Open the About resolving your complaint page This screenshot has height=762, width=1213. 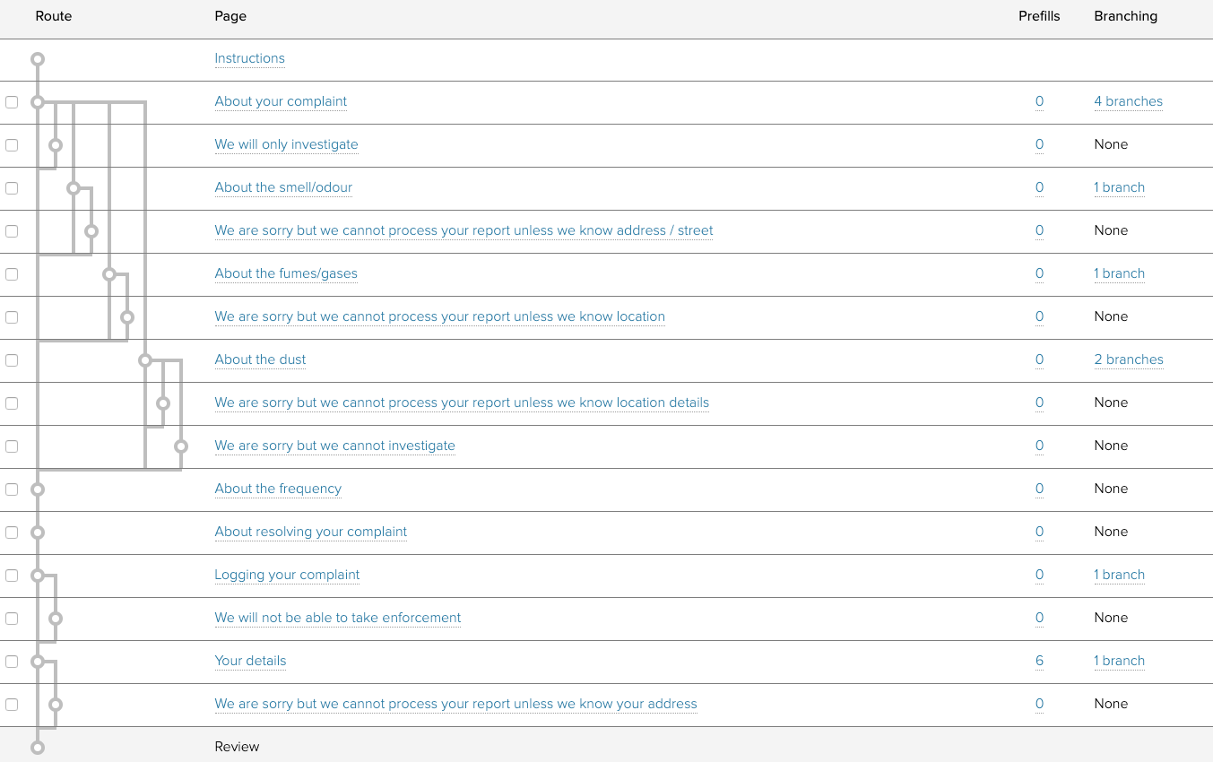click(310, 532)
